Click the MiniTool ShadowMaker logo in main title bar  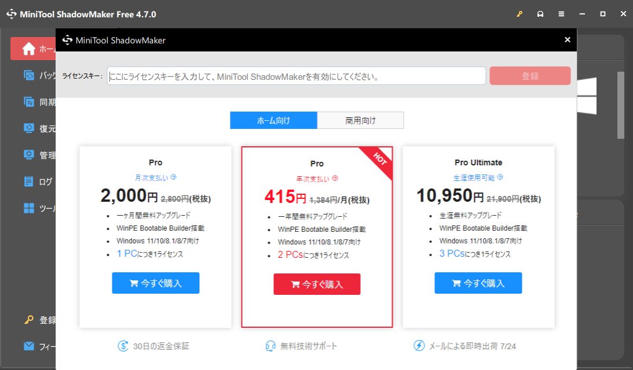point(12,14)
